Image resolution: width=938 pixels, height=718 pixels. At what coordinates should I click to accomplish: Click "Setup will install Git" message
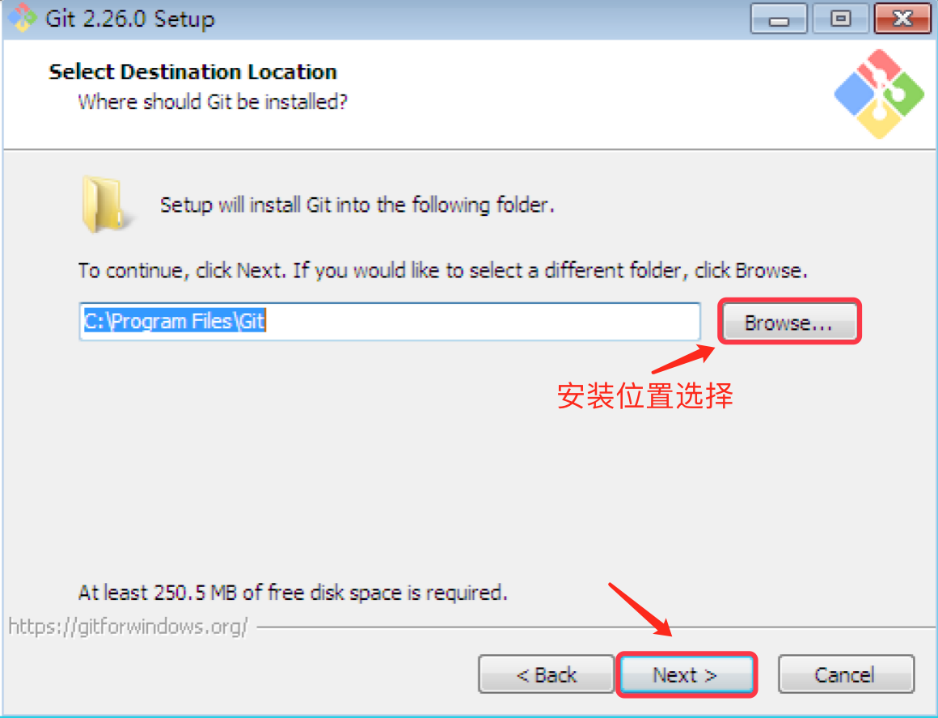point(357,205)
